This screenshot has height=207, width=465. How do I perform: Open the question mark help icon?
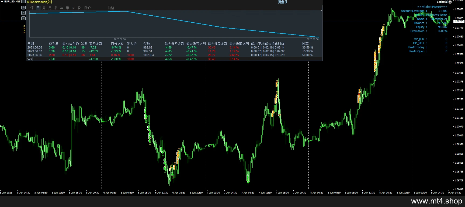click(23, 13)
